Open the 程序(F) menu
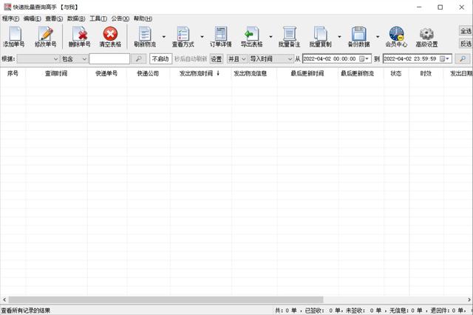The height and width of the screenshot is (315, 473). point(10,18)
